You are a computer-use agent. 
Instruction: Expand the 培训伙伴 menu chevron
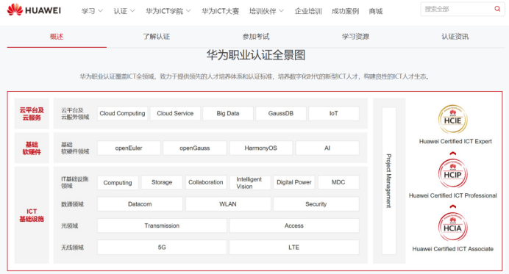click(281, 11)
